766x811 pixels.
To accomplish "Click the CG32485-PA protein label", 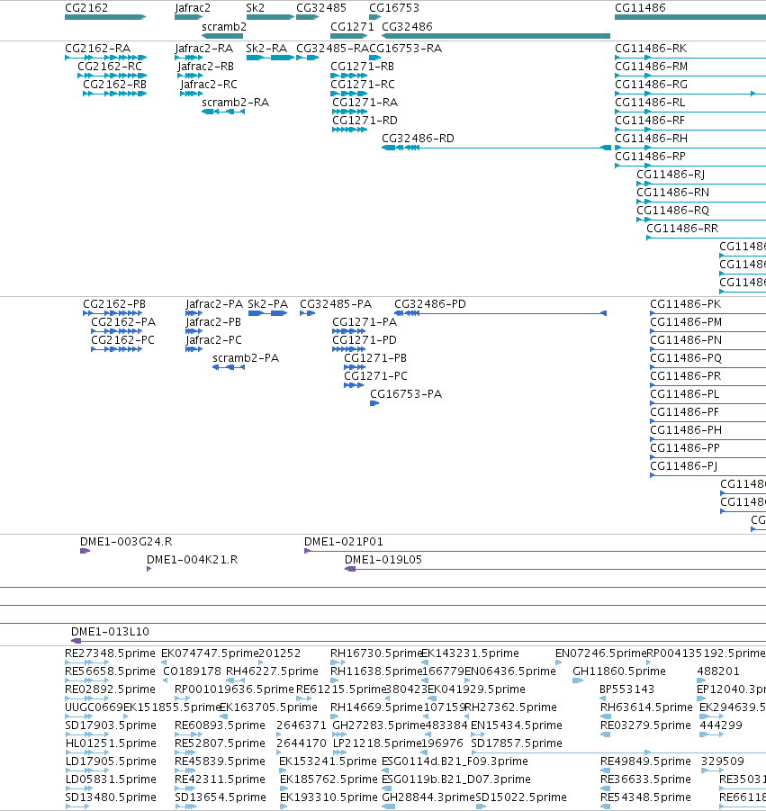I will tap(336, 303).
